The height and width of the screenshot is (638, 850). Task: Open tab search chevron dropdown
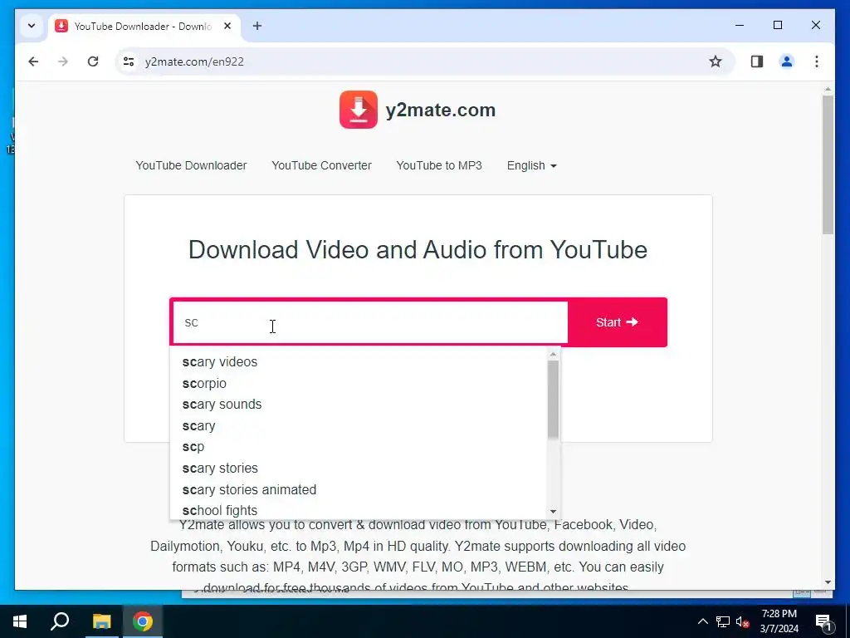point(32,26)
